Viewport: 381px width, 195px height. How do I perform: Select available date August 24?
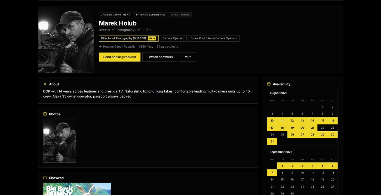click(x=272, y=135)
